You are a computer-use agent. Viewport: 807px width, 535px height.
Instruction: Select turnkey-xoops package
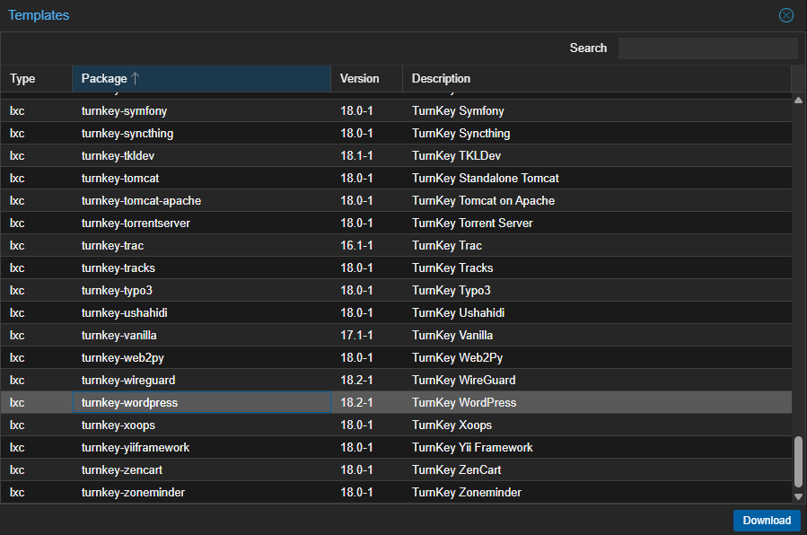tap(118, 425)
